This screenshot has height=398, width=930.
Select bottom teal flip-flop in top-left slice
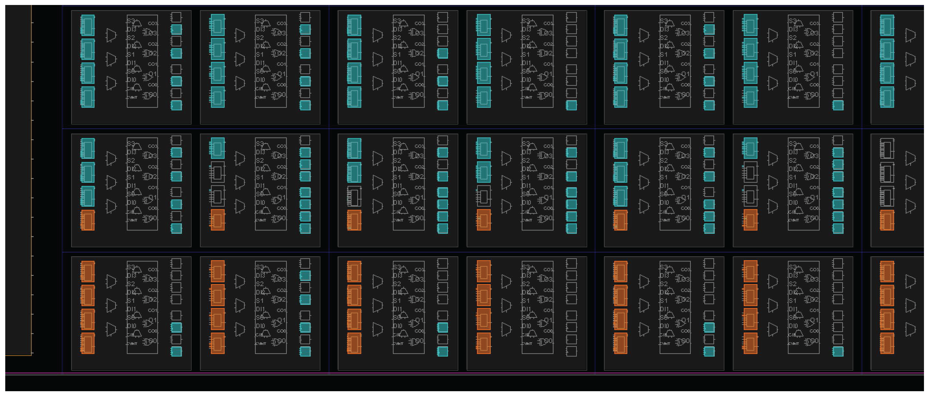[176, 105]
